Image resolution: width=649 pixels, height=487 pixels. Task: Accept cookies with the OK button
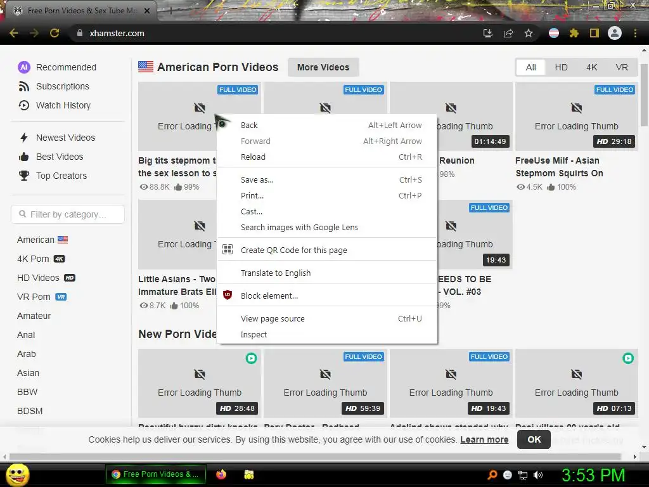[534, 439]
